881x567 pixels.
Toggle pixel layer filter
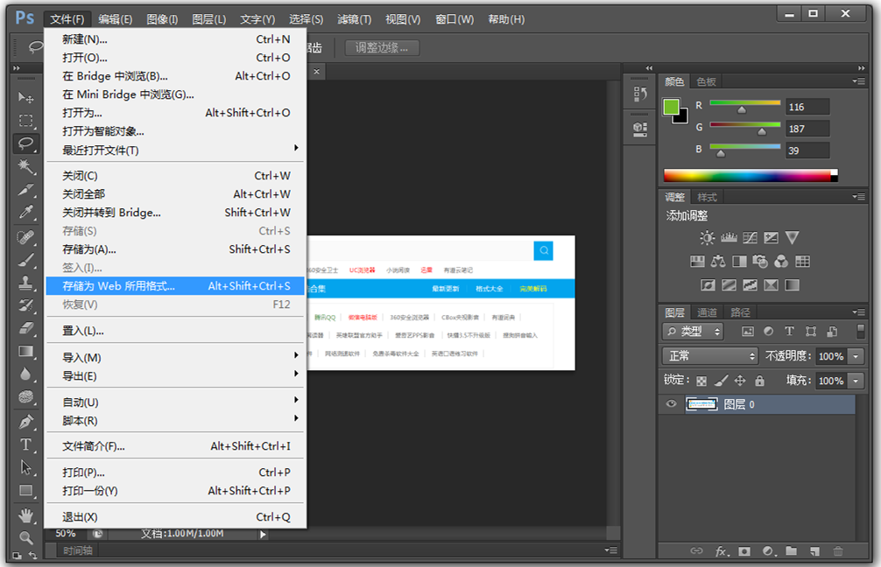coord(748,332)
